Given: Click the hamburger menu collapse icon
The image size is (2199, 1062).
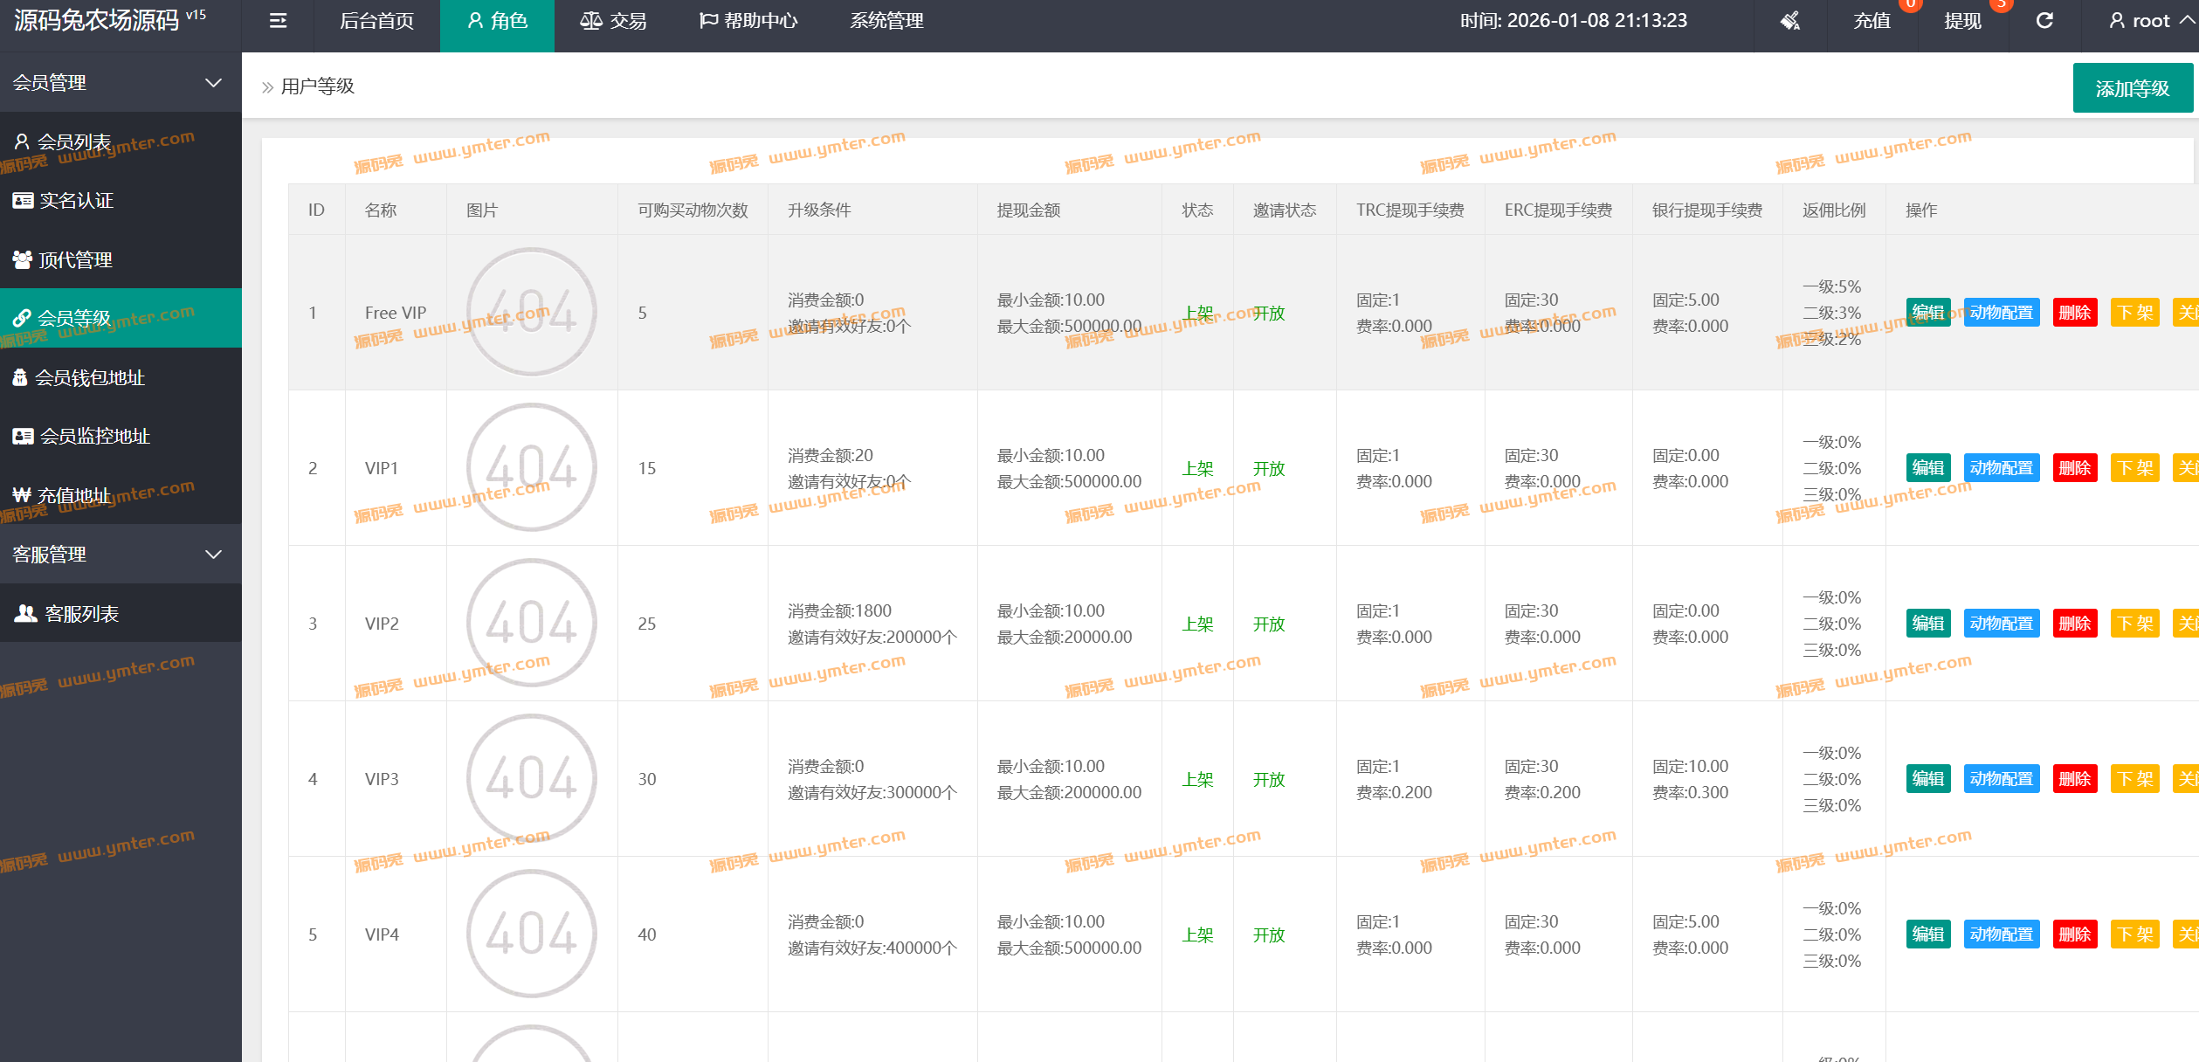Looking at the screenshot, I should (278, 21).
